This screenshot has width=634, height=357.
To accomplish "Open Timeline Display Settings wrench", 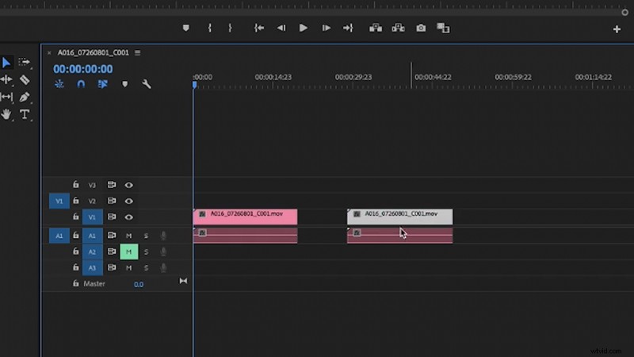I will pos(147,84).
